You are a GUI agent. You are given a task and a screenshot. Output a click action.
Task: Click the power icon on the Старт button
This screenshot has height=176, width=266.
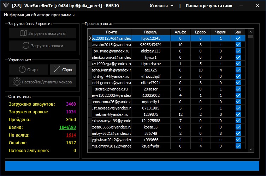click(x=22, y=69)
